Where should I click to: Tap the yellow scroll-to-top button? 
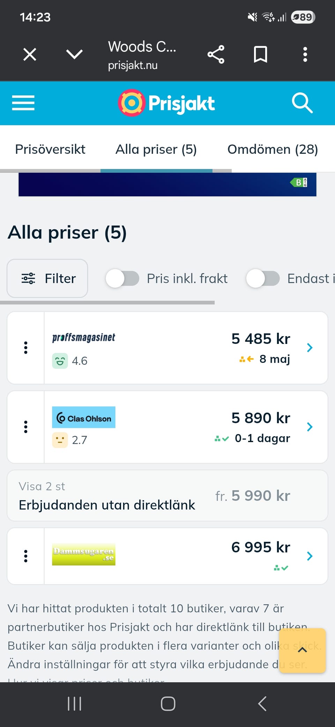[302, 650]
